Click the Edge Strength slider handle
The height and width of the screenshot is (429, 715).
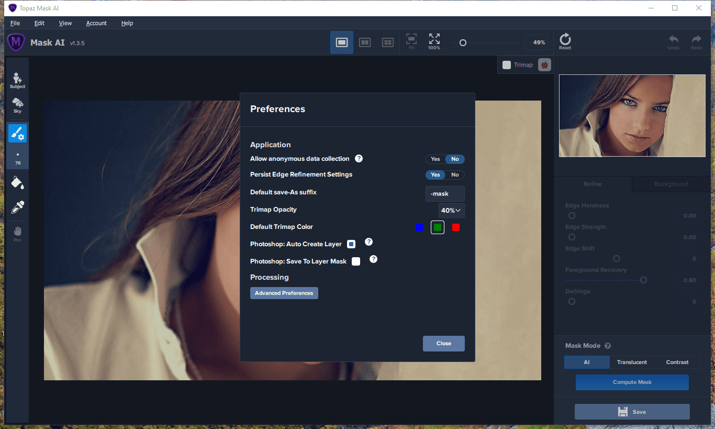(x=572, y=237)
